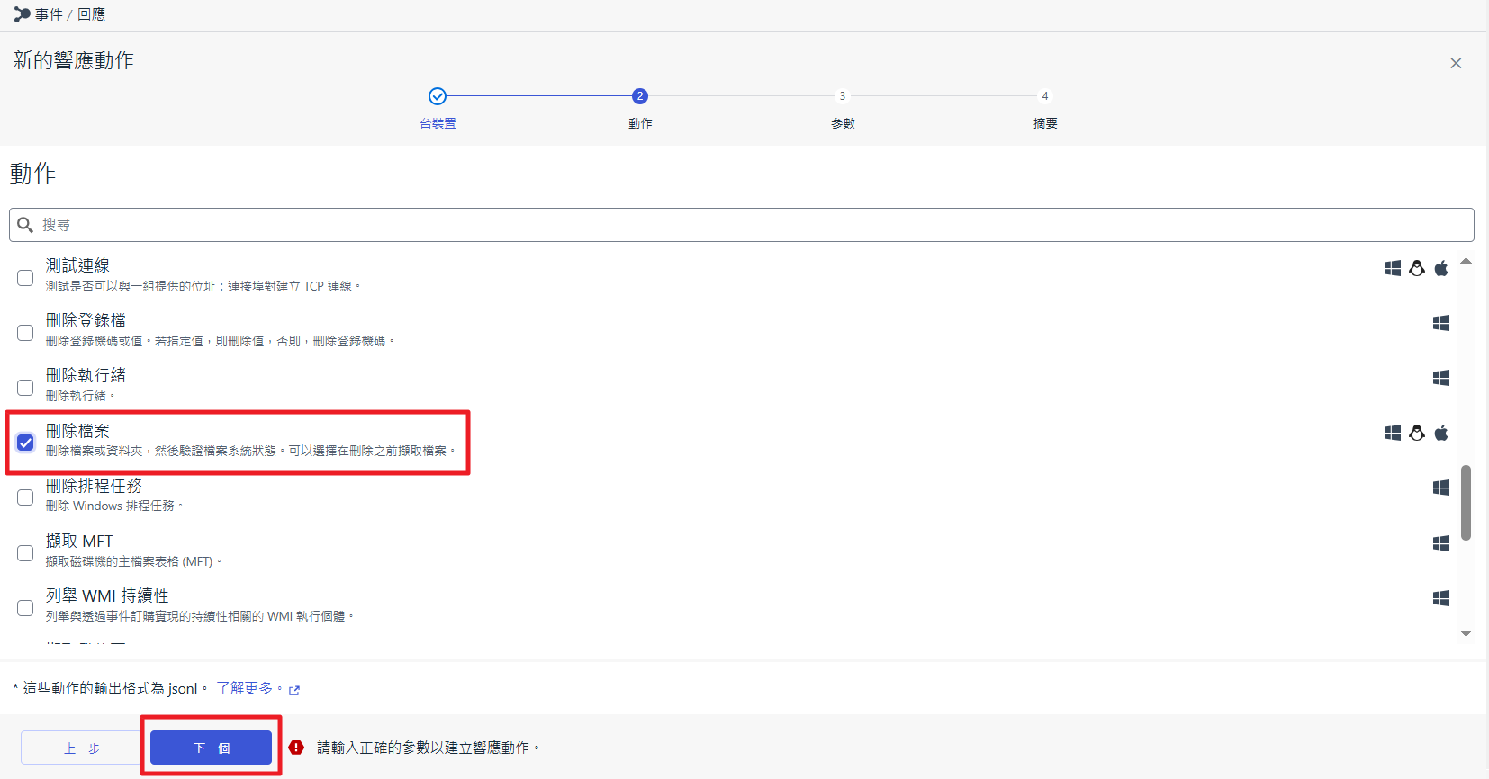Viewport: 1489px width, 779px height.
Task: Click the 擷取 MFT action title
Action: tap(79, 541)
